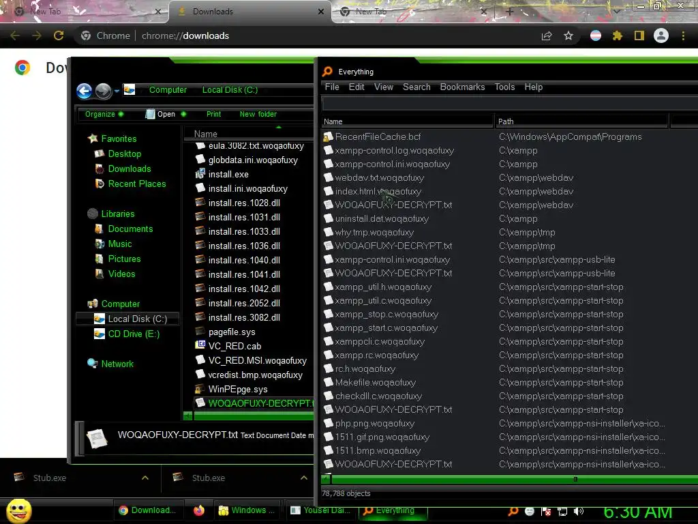The width and height of the screenshot is (698, 524).
Task: Click the share icon in Chrome toolbar
Action: pos(547,35)
